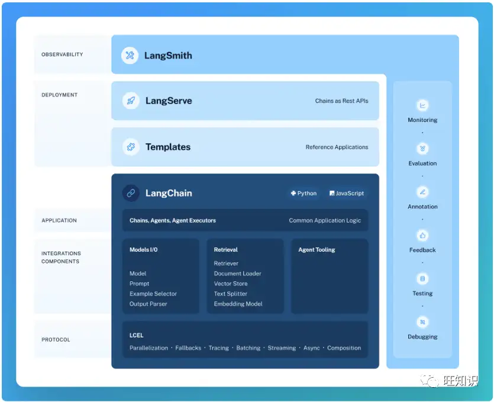Click the Models I/O heading
The height and width of the screenshot is (402, 494).
pos(143,250)
